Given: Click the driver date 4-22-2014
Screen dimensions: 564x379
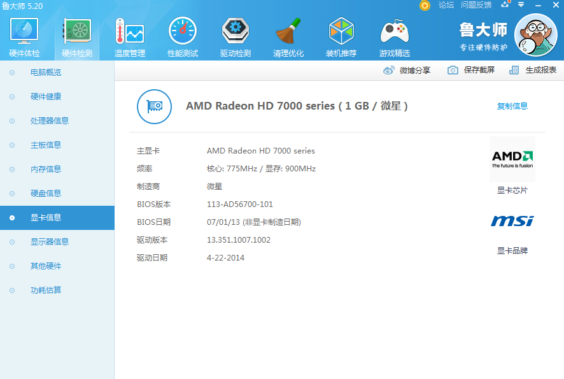Looking at the screenshot, I should (225, 258).
